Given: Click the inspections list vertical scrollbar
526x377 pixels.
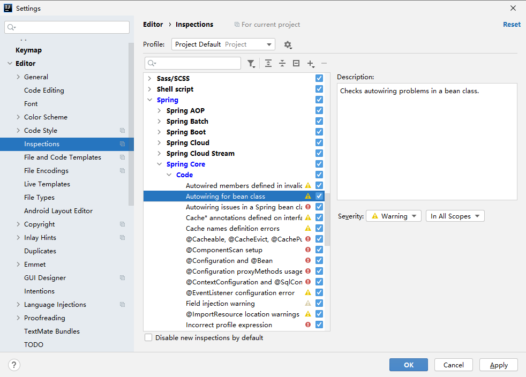Looking at the screenshot, I should 327,220.
